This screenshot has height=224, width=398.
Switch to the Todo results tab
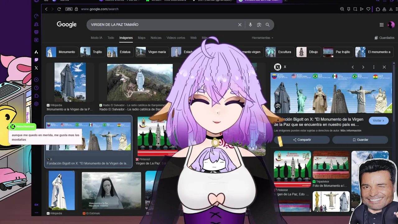tap(111, 38)
